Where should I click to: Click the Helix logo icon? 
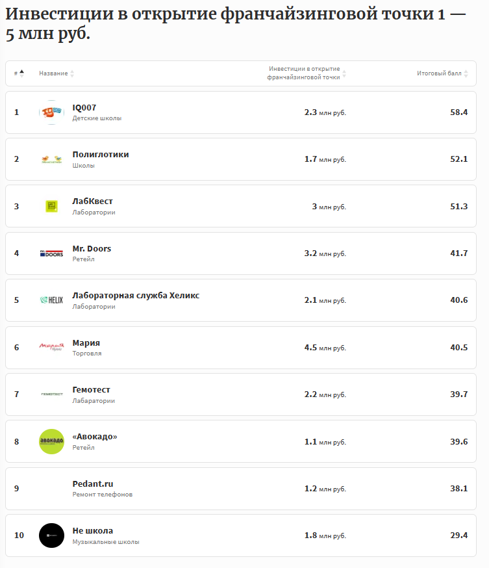(x=51, y=300)
